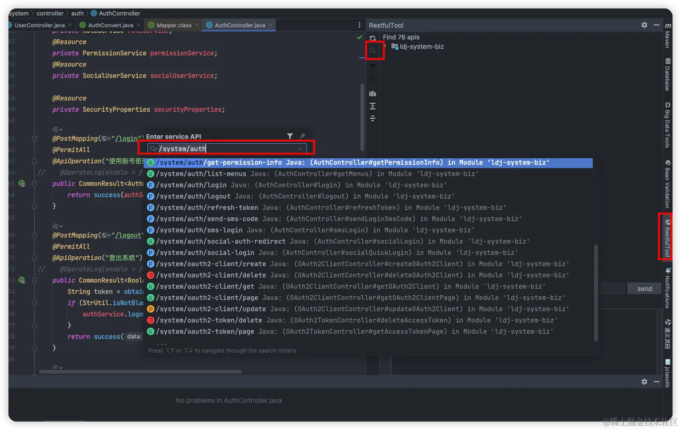This screenshot has width=681, height=430.
Task: Open editor tabs more-options menu
Action: point(360,25)
